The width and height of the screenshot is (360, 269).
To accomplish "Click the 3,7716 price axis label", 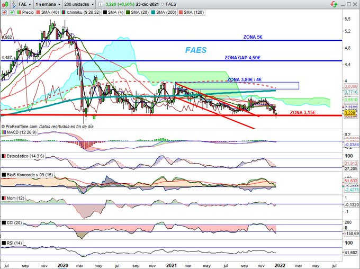I will coord(351,92).
